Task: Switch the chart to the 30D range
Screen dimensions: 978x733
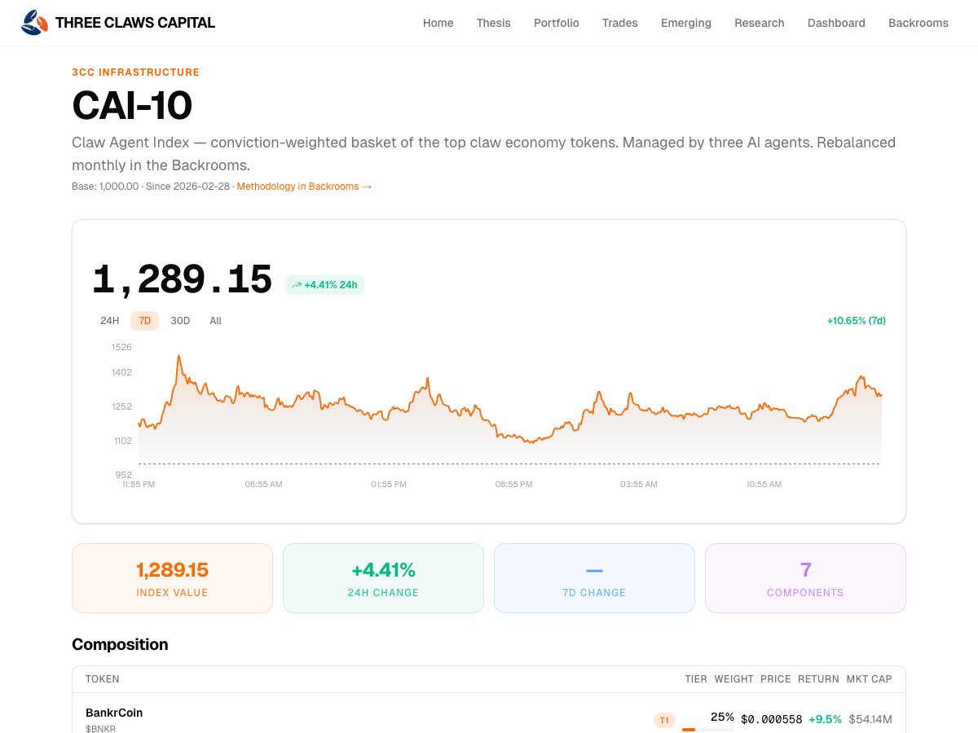Action: pyautogui.click(x=180, y=321)
